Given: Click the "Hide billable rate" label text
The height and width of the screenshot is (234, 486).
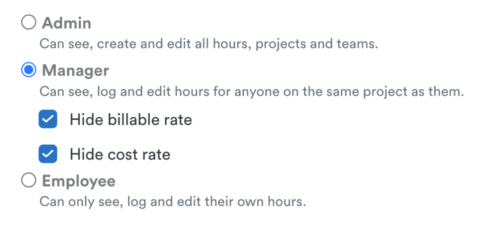Looking at the screenshot, I should pyautogui.click(x=131, y=120).
